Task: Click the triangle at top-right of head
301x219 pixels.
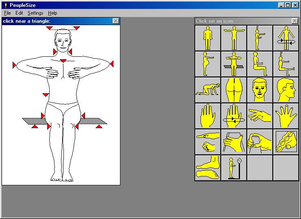Action: coord(76,28)
